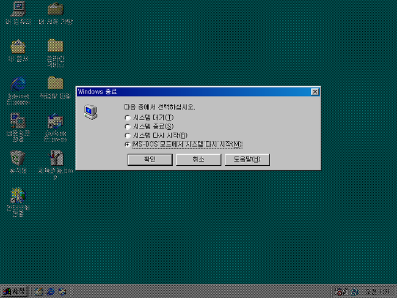Confirm with the 확인 (OK) button
The height and width of the screenshot is (298, 397).
pos(150,160)
